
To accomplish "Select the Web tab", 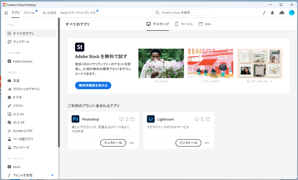I will [x=205, y=24].
